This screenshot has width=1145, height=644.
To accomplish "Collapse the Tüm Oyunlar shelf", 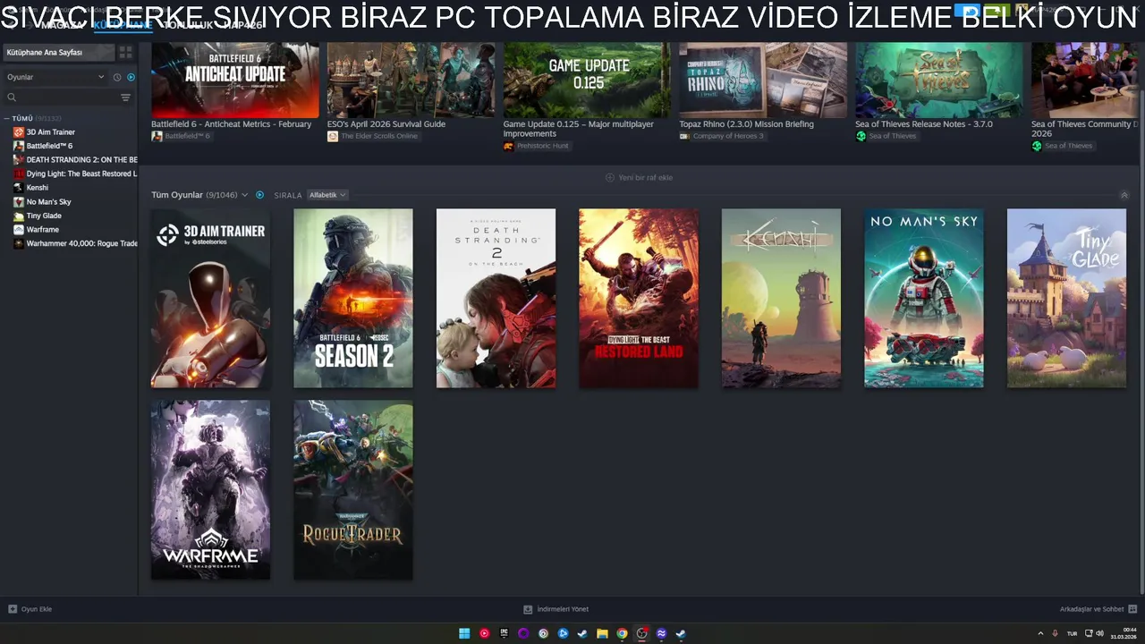I will tap(1124, 195).
